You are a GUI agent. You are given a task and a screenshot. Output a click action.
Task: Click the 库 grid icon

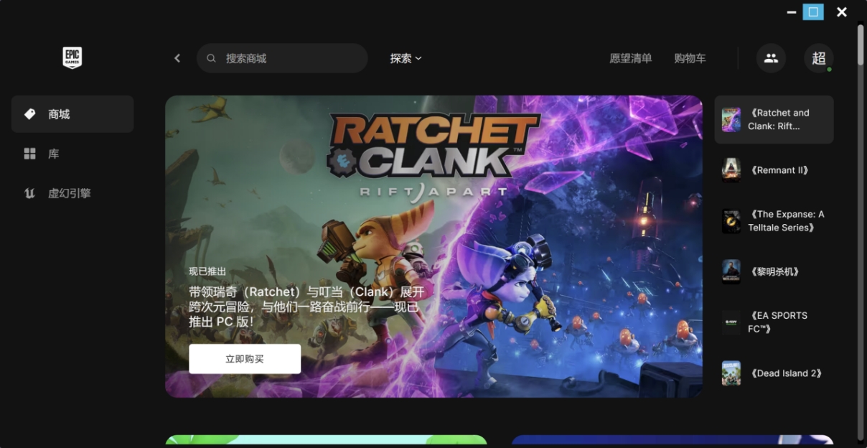click(30, 154)
